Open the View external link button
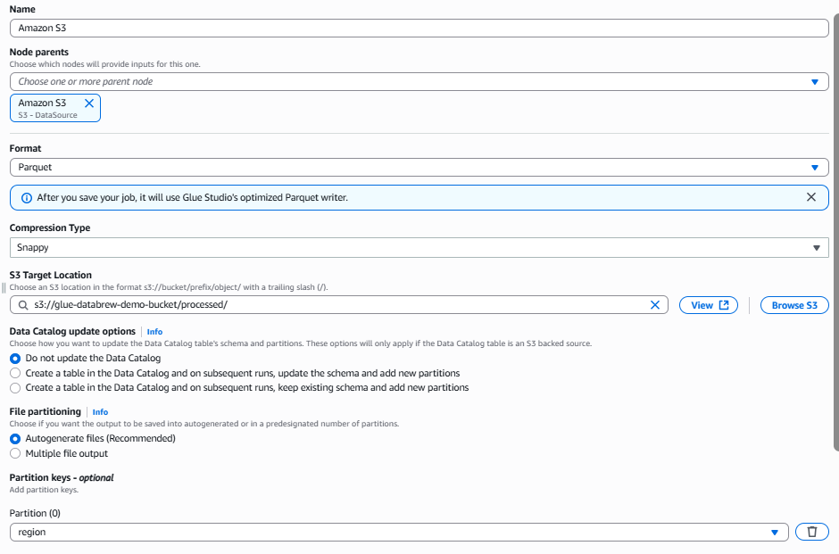Viewport: 839px width, 554px height. 710,305
